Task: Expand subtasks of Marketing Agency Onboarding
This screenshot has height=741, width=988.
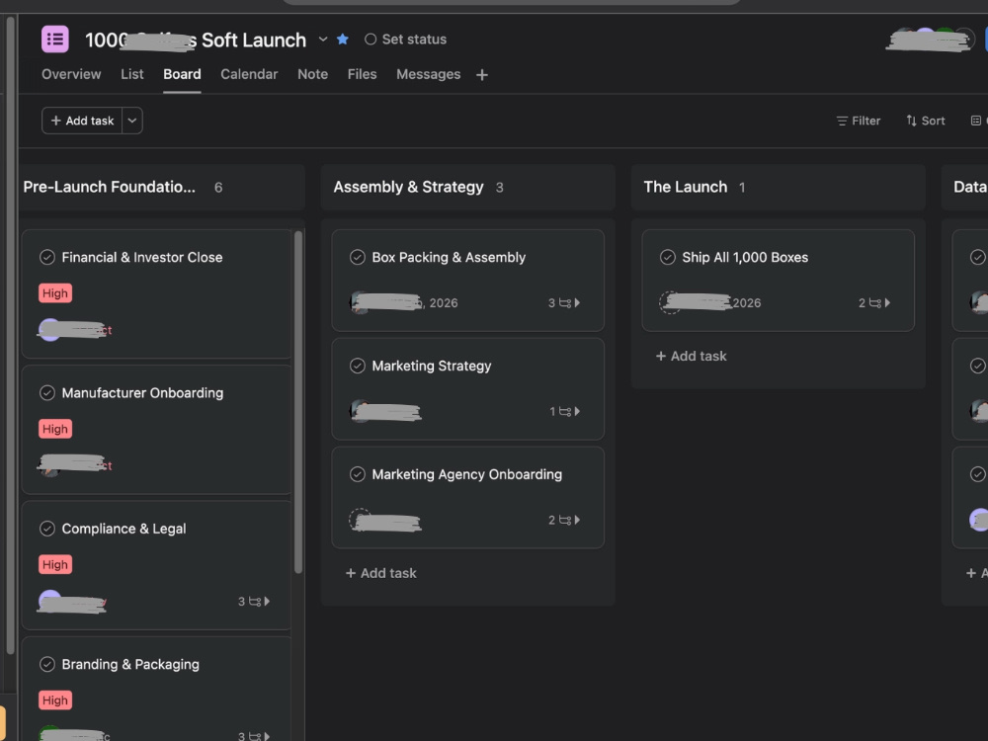Action: click(x=577, y=520)
